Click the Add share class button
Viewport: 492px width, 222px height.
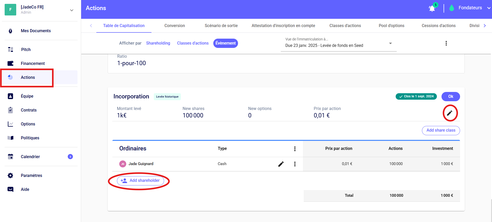click(x=440, y=130)
